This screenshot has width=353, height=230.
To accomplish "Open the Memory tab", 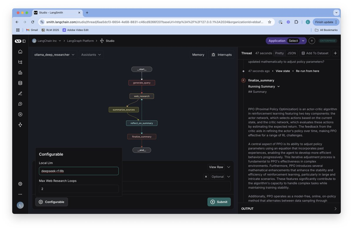I will pos(198,55).
